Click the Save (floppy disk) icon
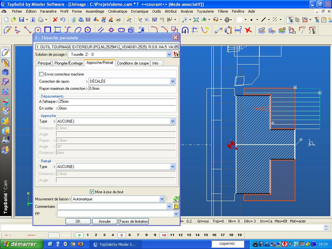The height and width of the screenshot is (249, 332). 21,20
